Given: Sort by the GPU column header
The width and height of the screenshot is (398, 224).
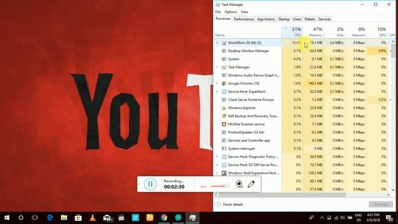Looking at the screenshot, I should coord(377,32).
